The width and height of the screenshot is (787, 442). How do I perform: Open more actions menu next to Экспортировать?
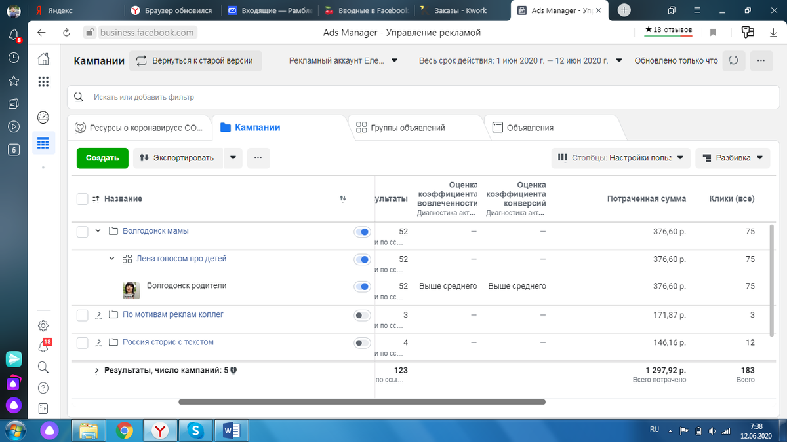tap(258, 158)
